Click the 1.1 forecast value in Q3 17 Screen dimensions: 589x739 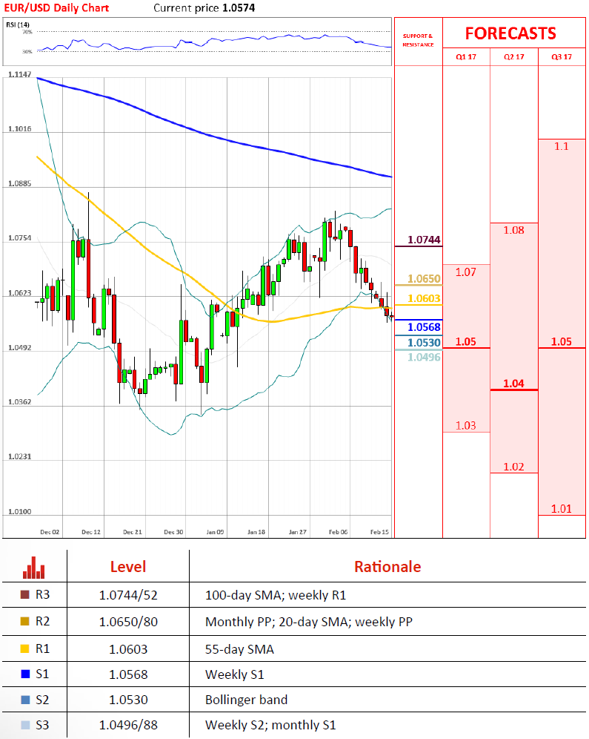(562, 146)
